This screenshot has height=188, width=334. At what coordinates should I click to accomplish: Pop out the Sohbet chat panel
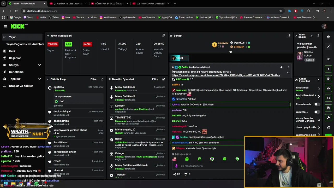(x=289, y=36)
